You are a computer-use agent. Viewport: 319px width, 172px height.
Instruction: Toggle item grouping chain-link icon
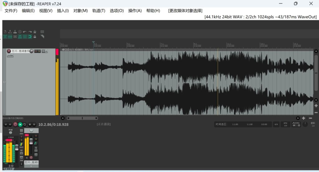(10, 37)
